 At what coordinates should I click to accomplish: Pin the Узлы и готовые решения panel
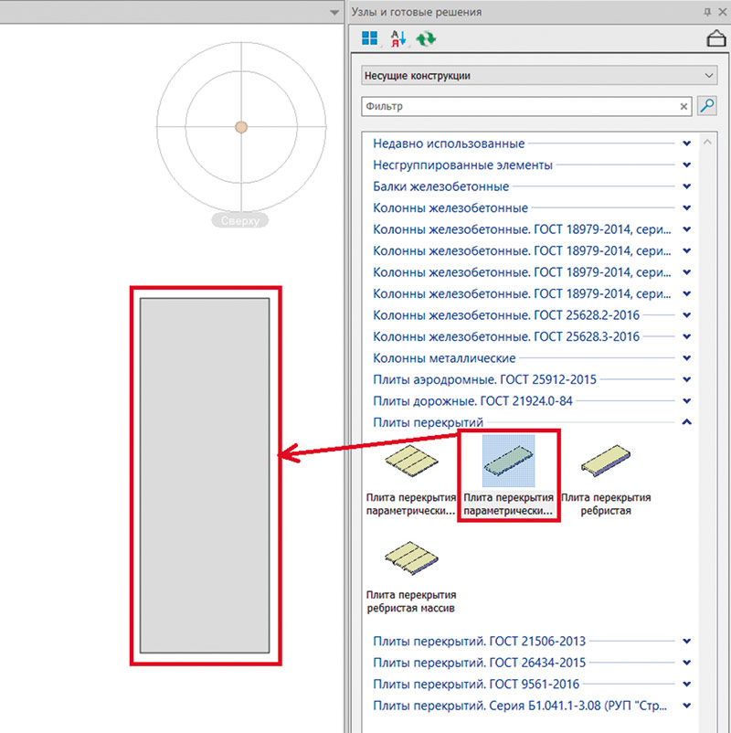706,12
